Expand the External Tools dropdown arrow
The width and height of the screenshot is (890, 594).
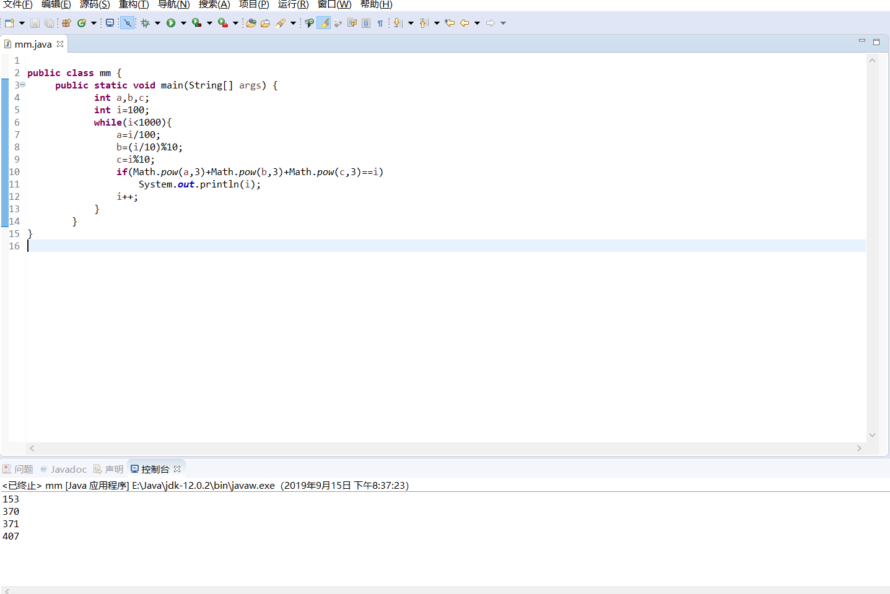pyautogui.click(x=235, y=23)
